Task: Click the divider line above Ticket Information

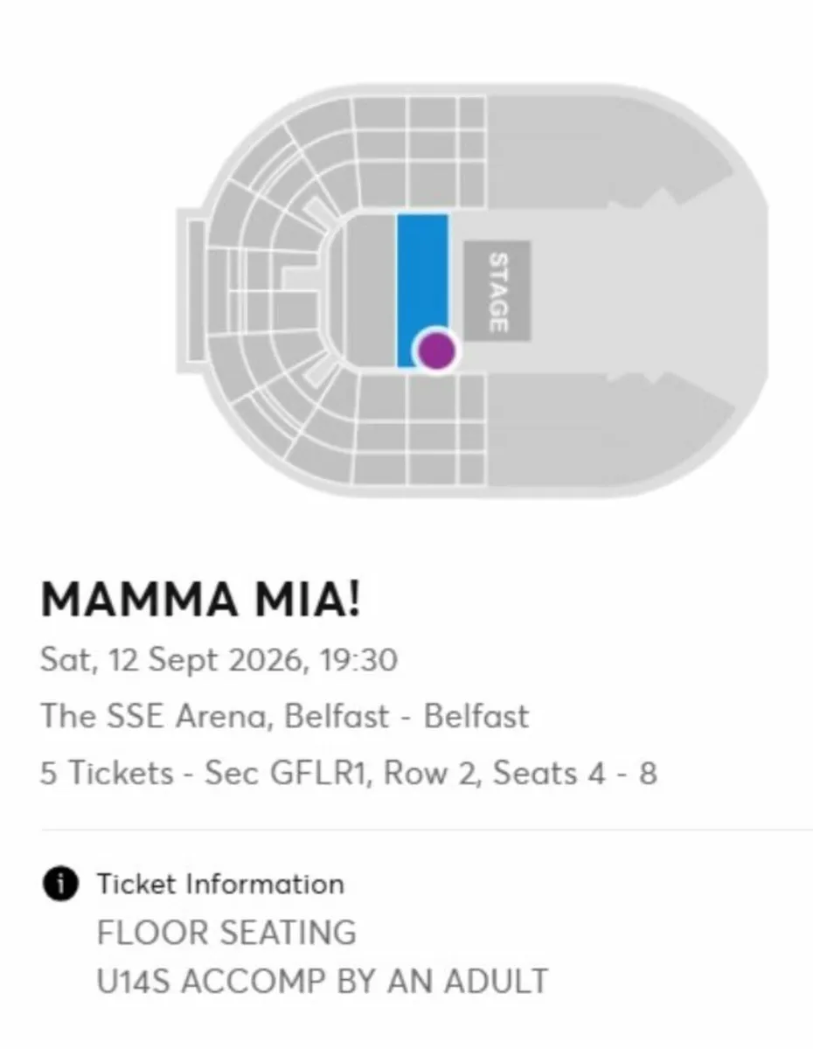Action: pos(427,829)
